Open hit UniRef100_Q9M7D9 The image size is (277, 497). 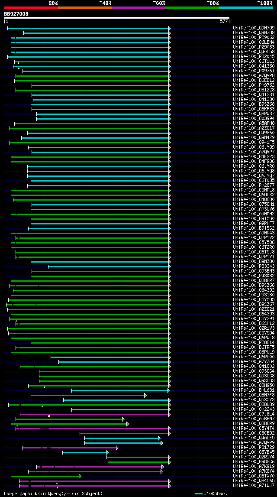(254, 28)
